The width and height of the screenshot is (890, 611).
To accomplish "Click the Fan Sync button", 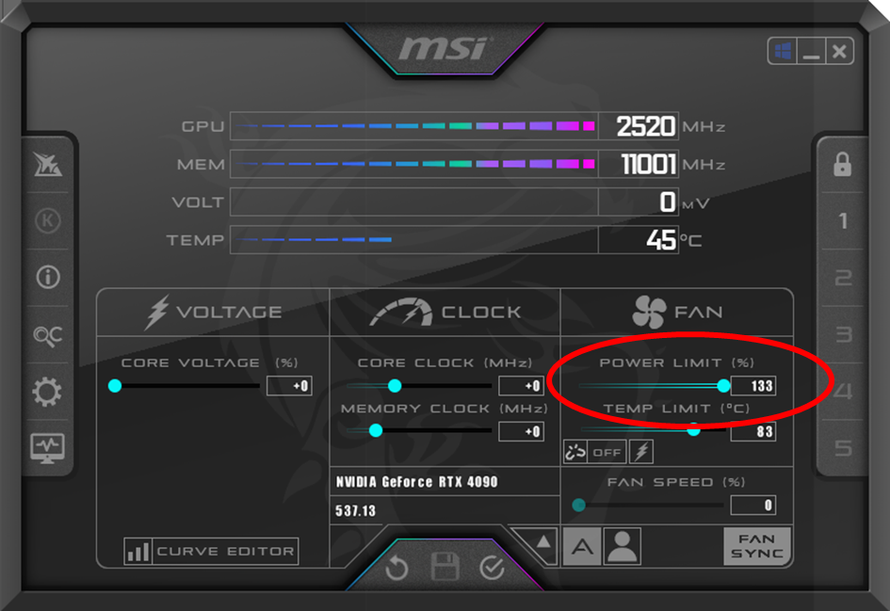I will (x=757, y=546).
